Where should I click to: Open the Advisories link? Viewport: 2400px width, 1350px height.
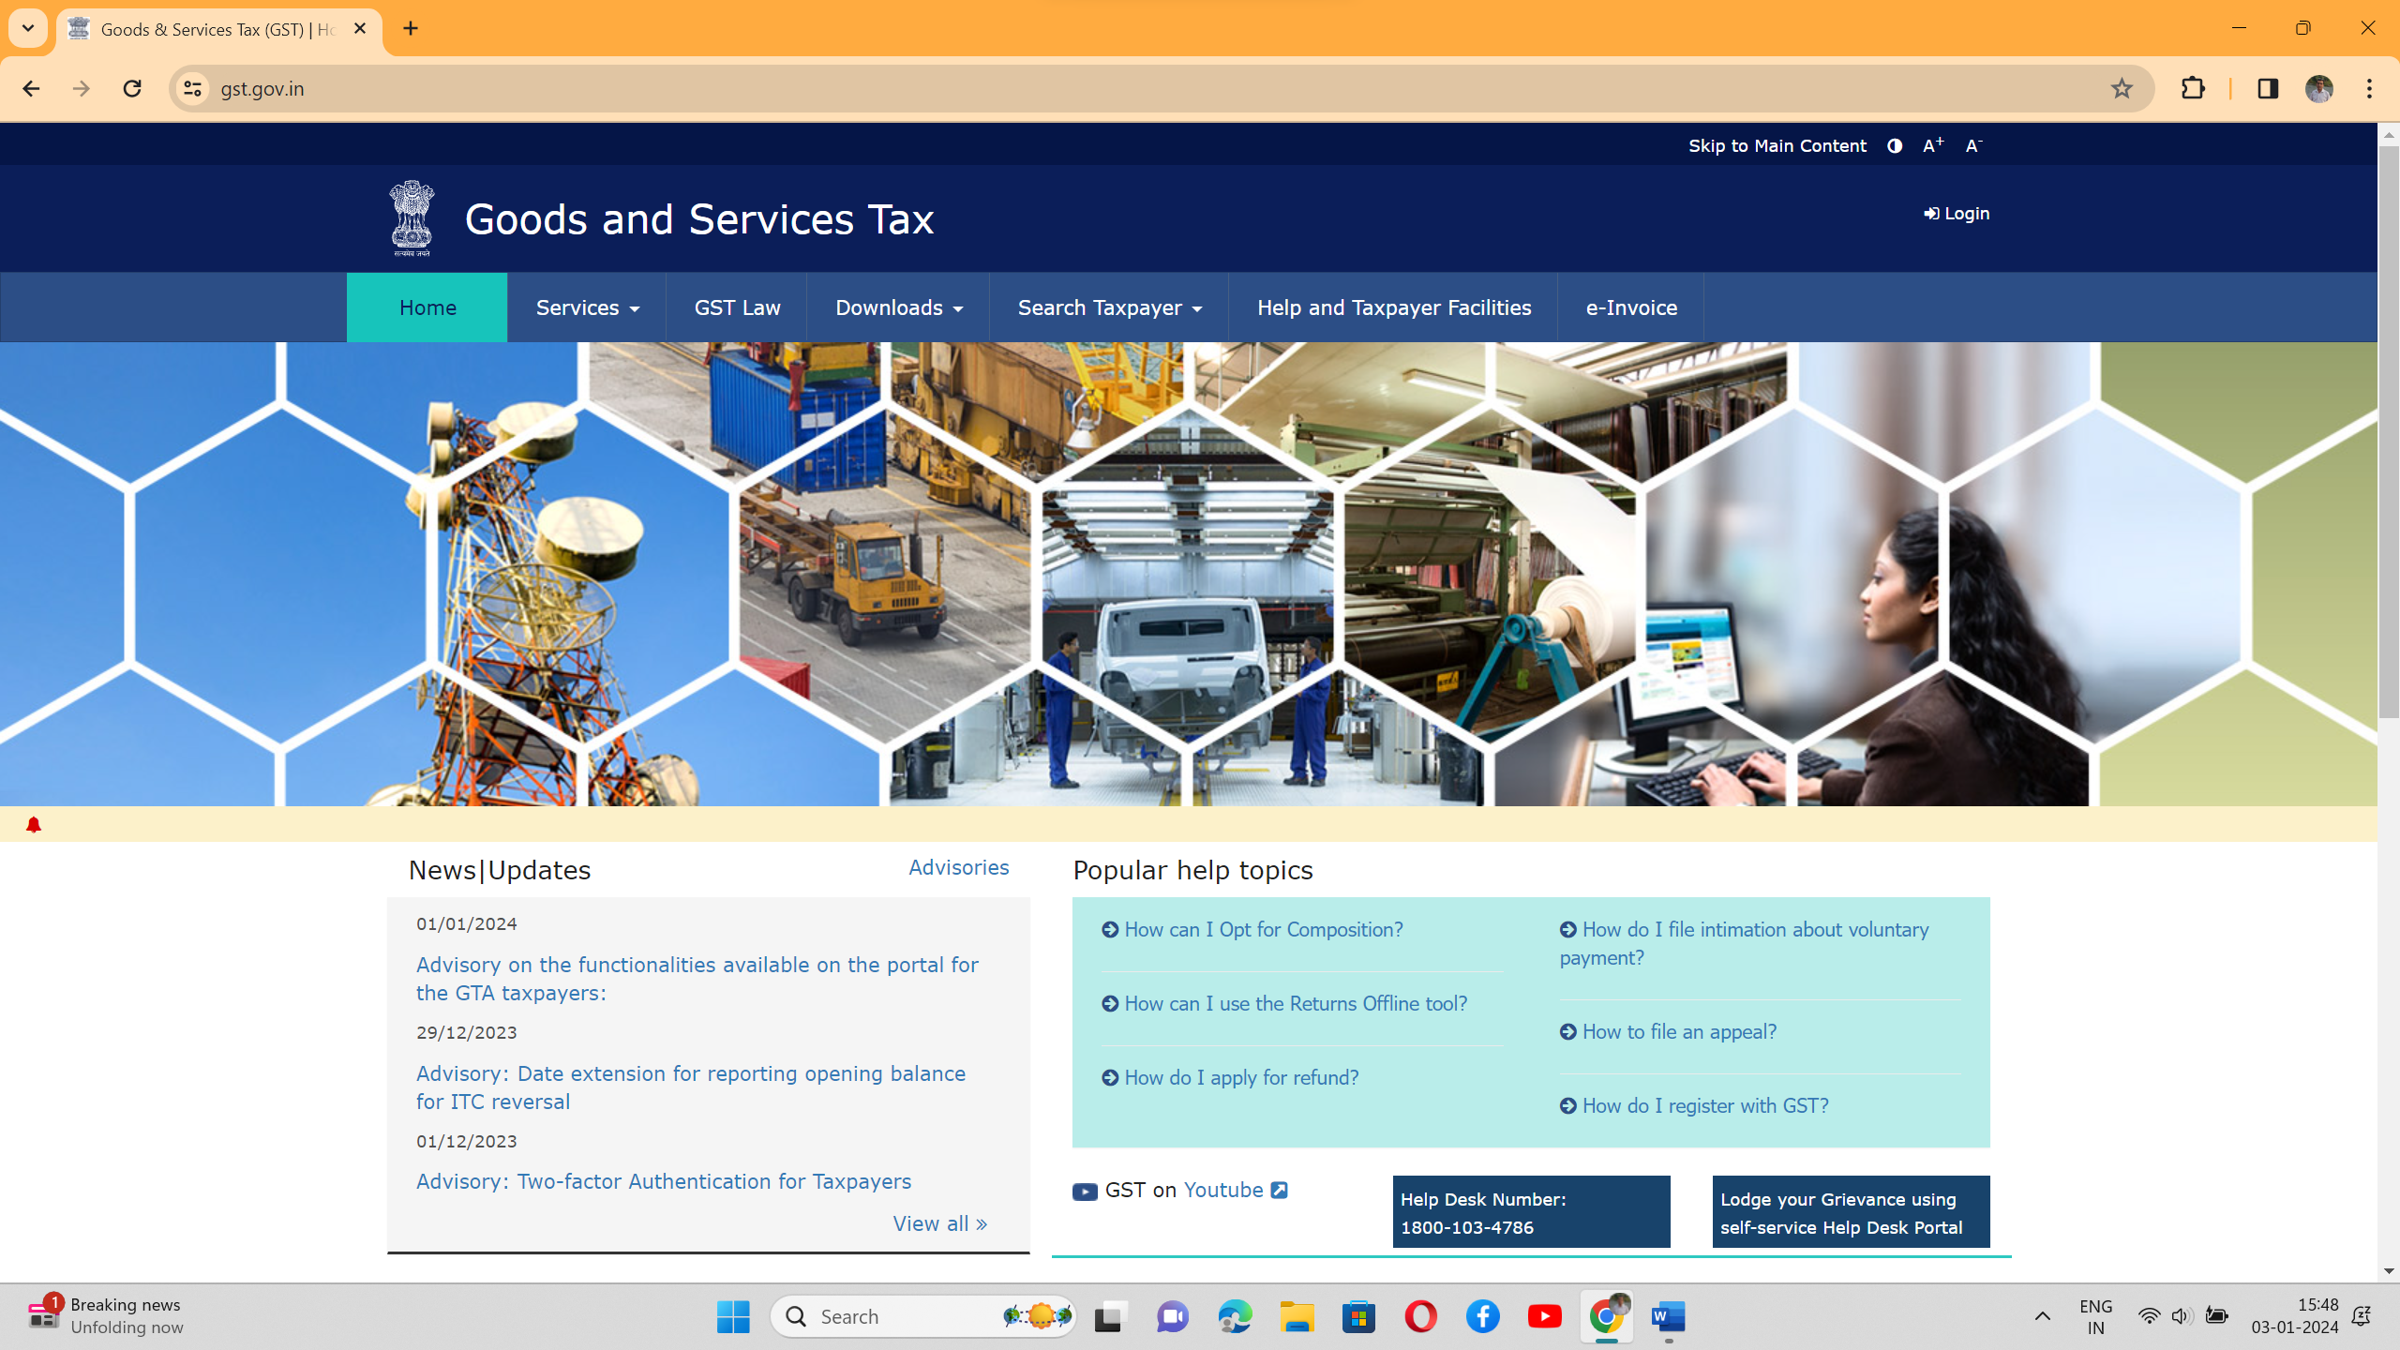(958, 867)
